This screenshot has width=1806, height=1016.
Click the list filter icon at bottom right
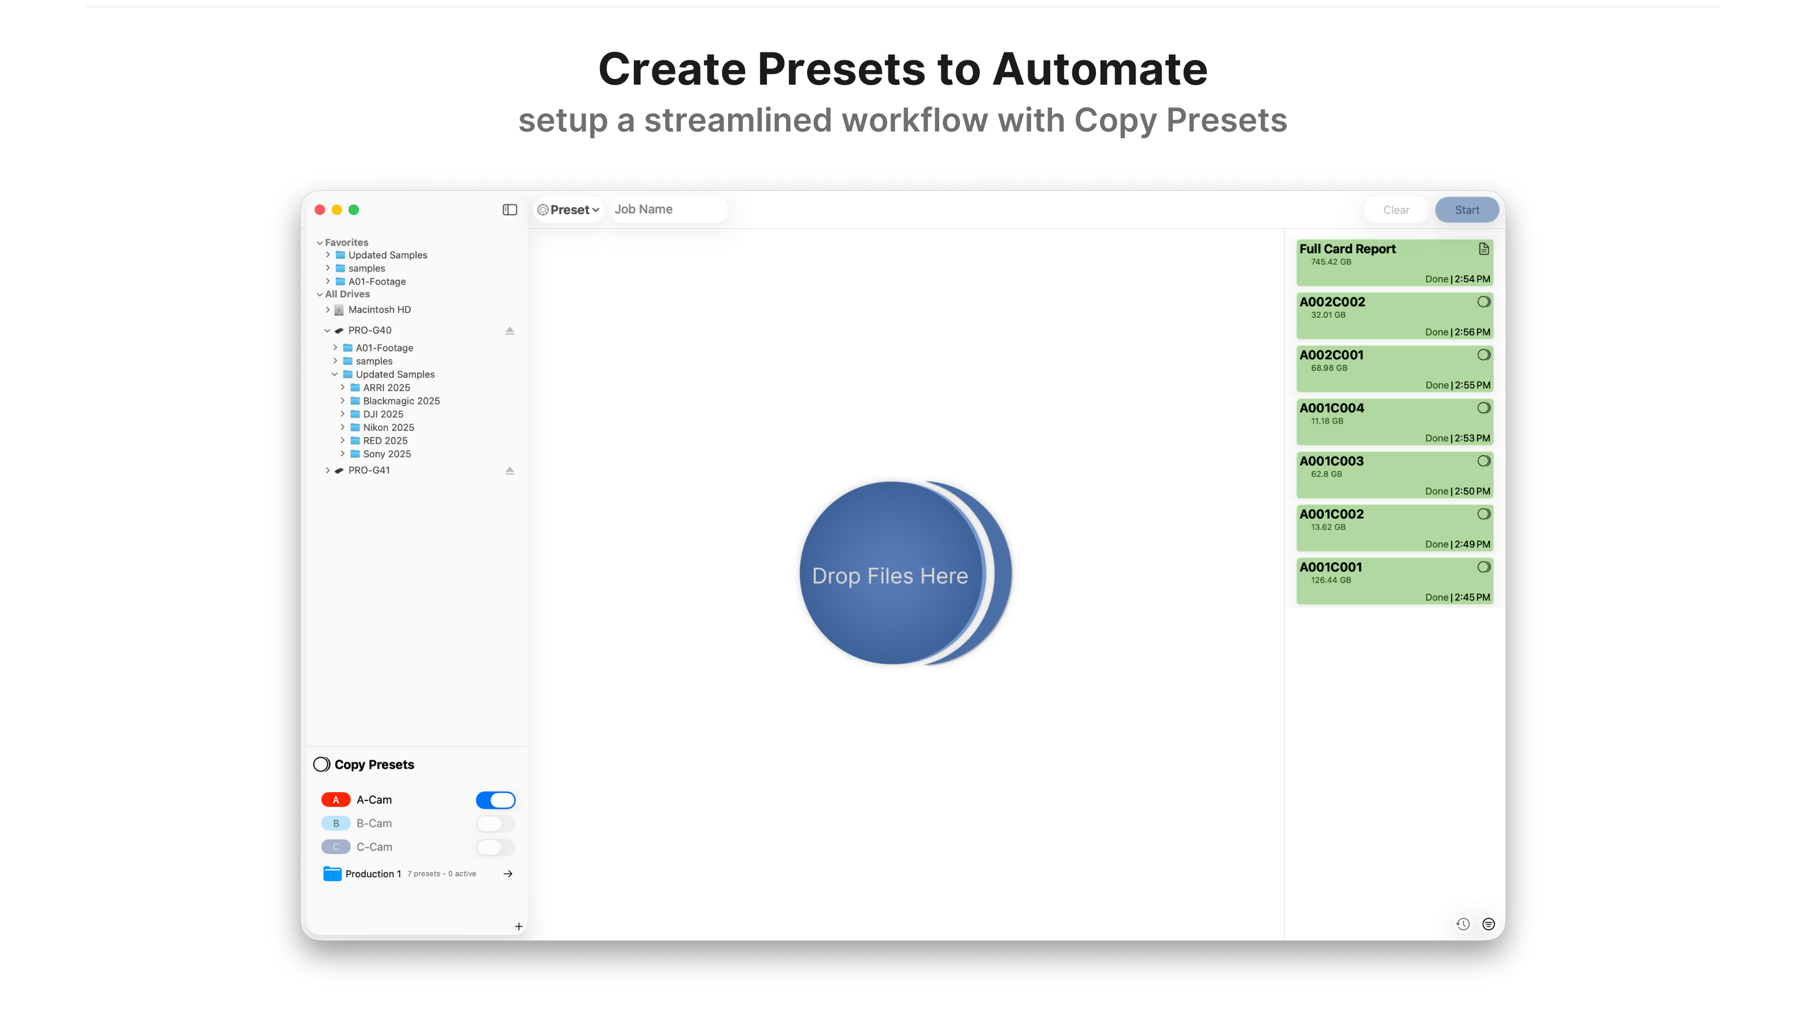tap(1488, 924)
